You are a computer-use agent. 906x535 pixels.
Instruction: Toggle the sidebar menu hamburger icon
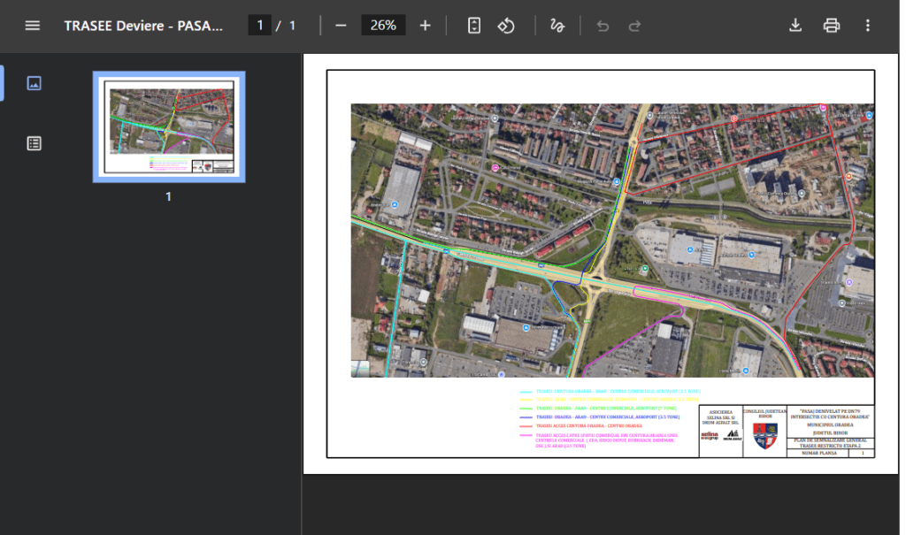(33, 26)
